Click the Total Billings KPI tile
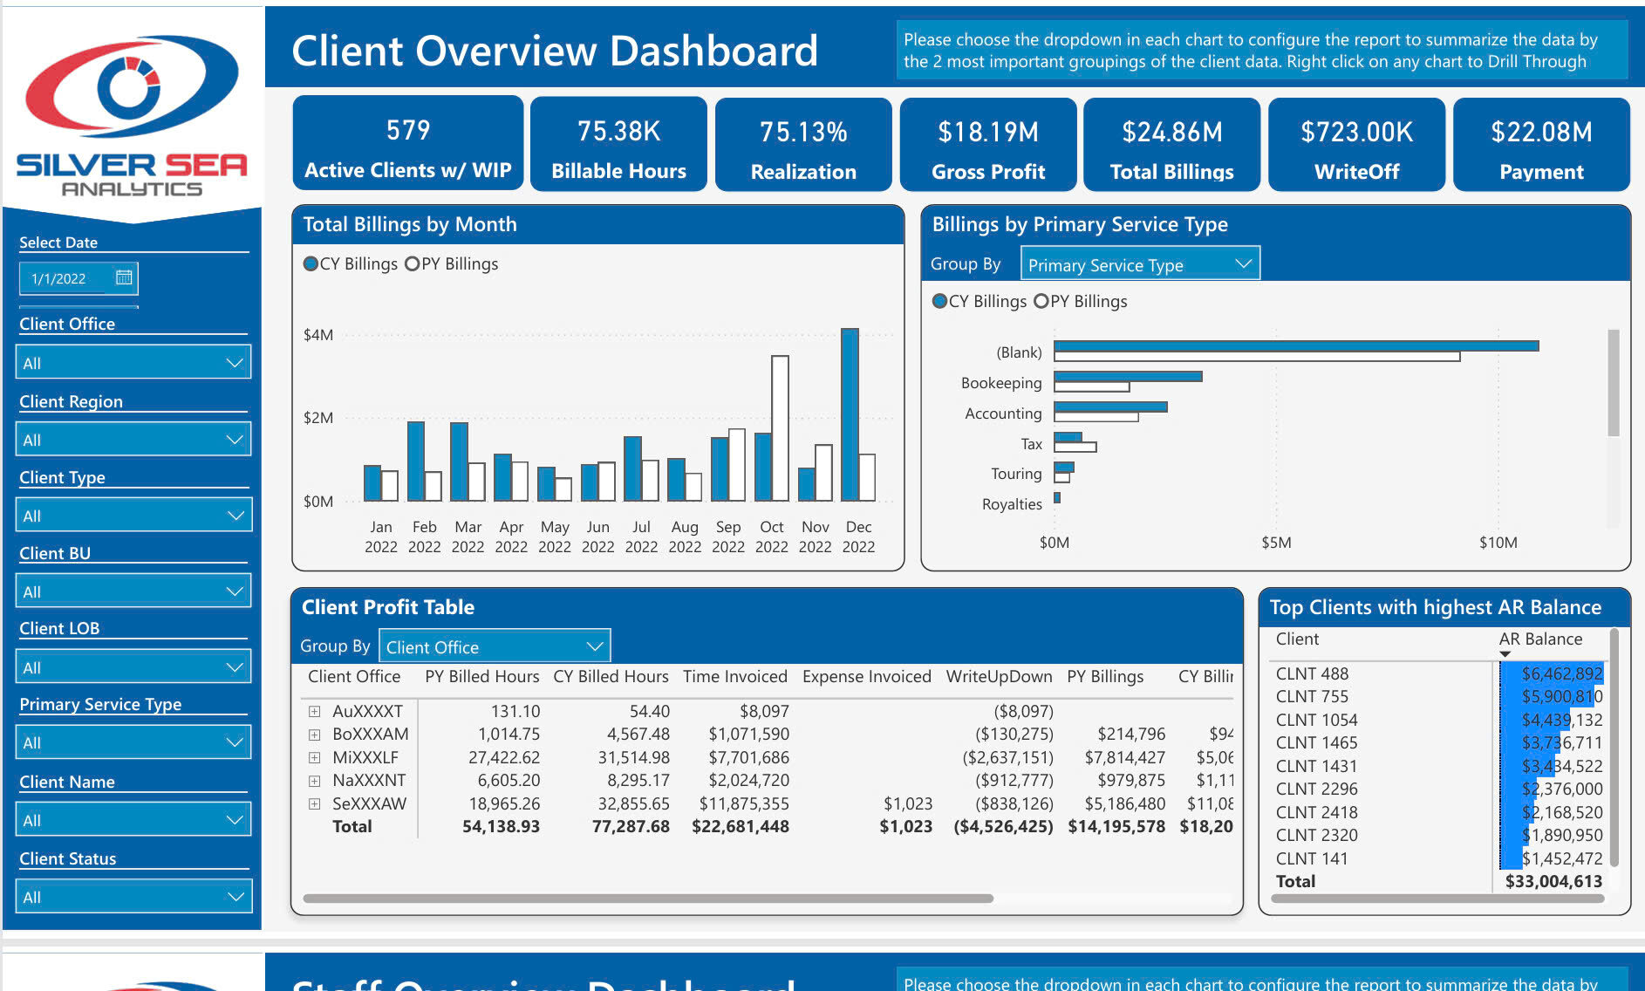This screenshot has height=991, width=1645. pos(1171,143)
